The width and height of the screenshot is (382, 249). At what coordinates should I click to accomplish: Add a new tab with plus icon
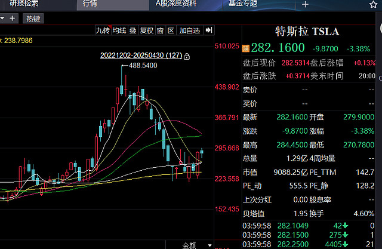(x=305, y=4)
